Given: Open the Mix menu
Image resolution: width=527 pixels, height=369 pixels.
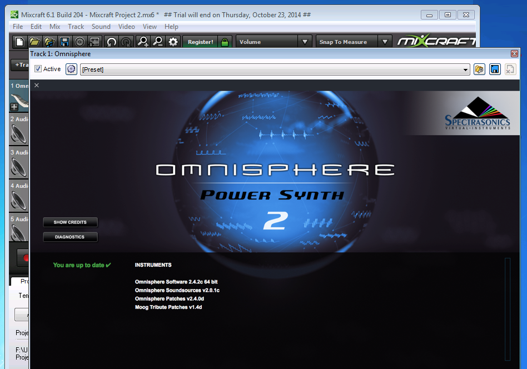Looking at the screenshot, I should pos(55,27).
